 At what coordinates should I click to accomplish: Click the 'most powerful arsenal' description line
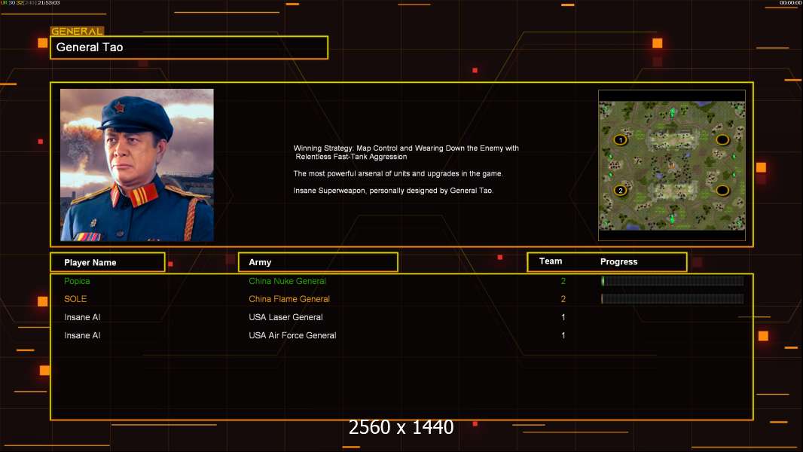[x=398, y=173]
